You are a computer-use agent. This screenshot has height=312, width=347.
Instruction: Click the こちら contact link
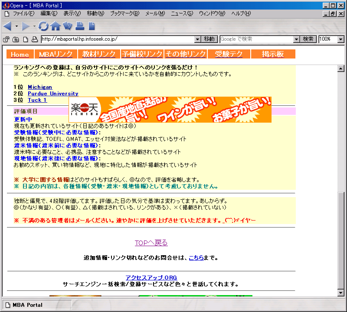coord(196,258)
